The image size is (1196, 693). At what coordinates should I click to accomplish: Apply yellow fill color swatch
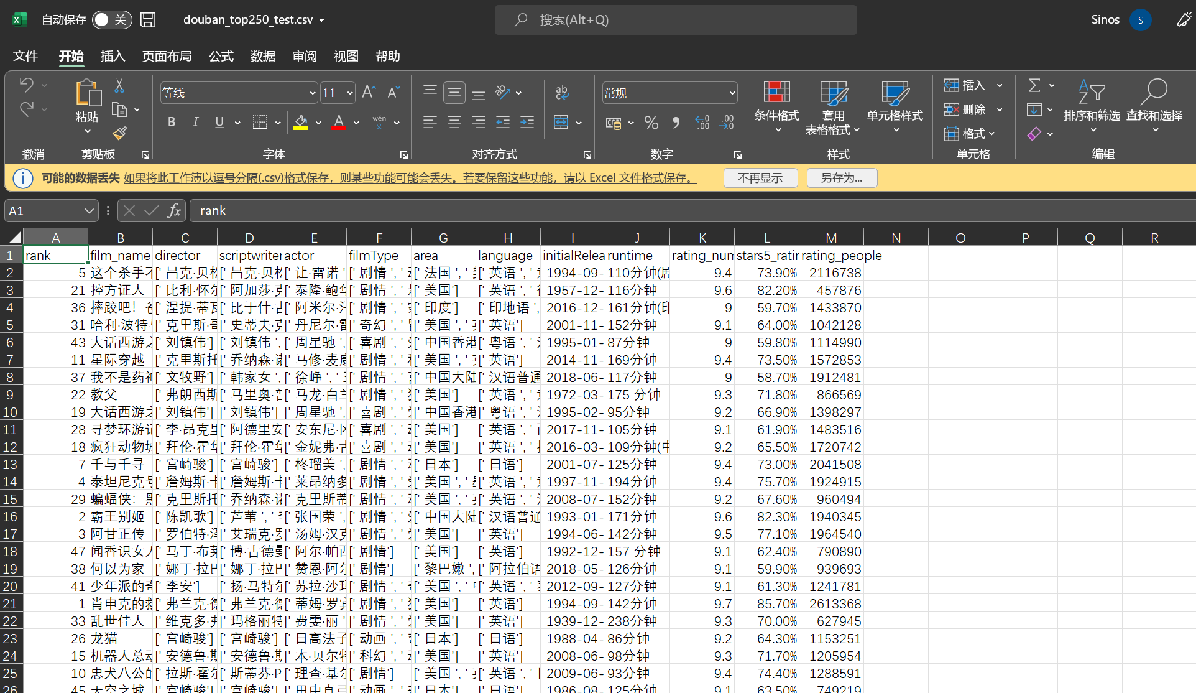tap(301, 122)
